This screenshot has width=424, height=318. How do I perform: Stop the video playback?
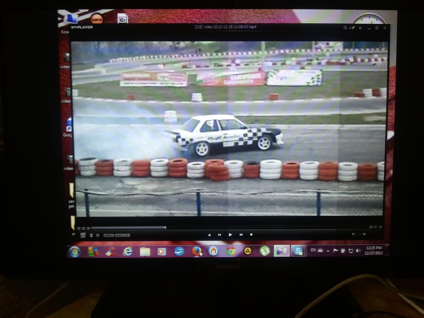(251, 235)
